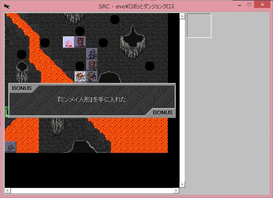
Task: Click the vertical scrollbar down arrow
Action: click(182, 185)
